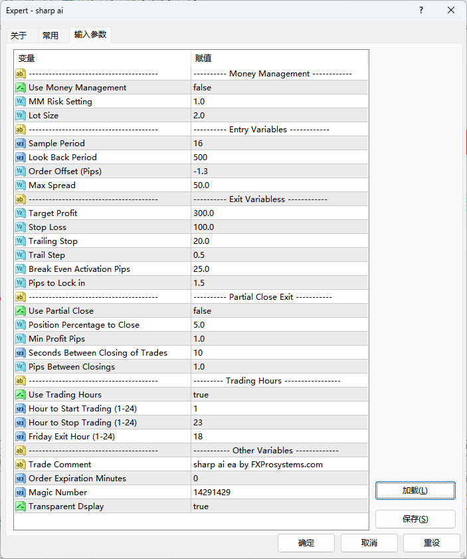
Task: Click the help question mark in title bar
Action: click(421, 11)
